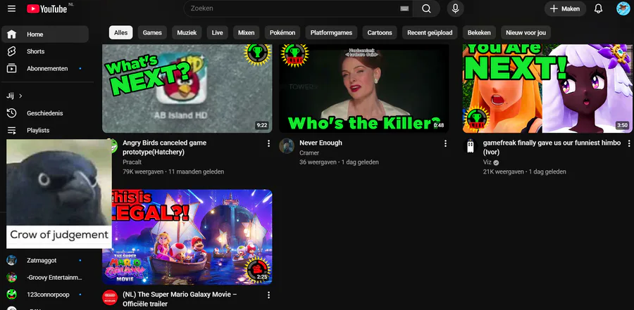
Task: Open more options for Angry Birds video
Action: tap(268, 143)
